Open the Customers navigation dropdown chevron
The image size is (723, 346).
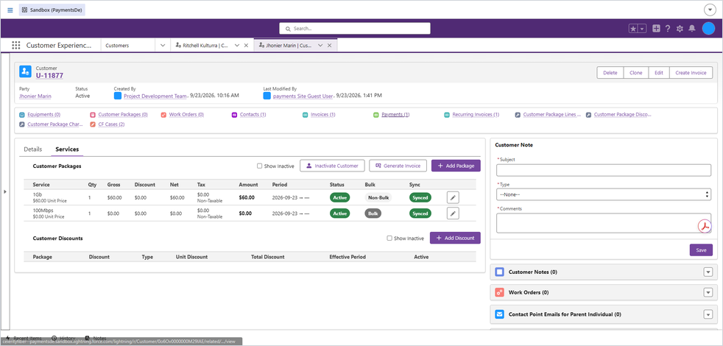click(162, 45)
